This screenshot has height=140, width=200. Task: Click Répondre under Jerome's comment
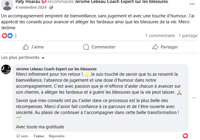(x=57, y=136)
